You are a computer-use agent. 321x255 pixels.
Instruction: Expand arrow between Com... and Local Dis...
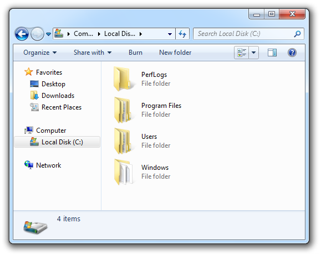pos(99,34)
